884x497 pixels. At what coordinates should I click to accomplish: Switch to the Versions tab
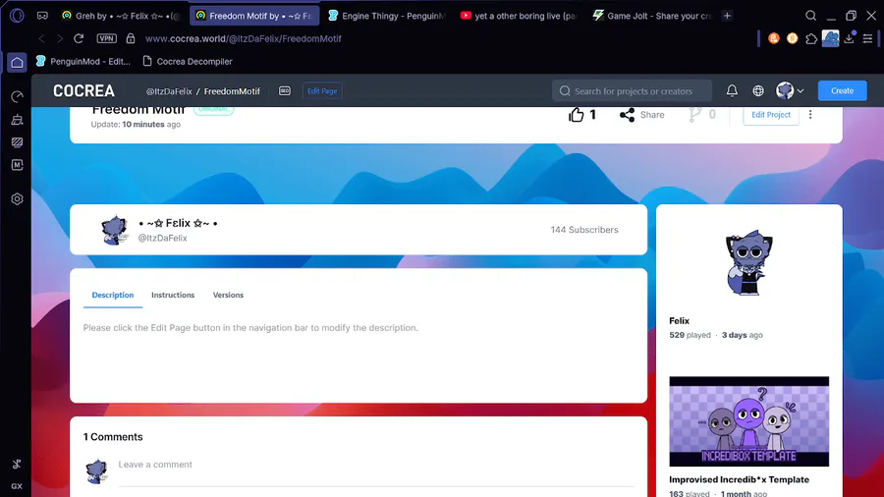[228, 295]
